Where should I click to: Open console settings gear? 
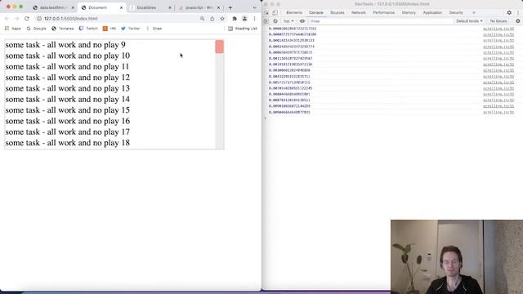pos(517,21)
